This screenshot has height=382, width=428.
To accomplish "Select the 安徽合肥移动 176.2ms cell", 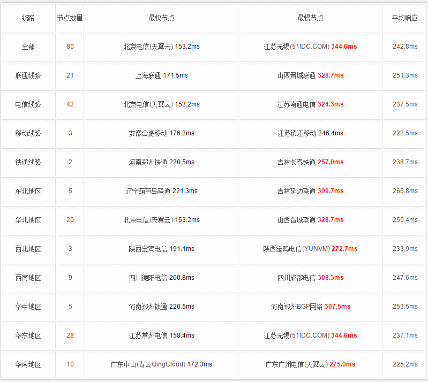I will tap(162, 133).
